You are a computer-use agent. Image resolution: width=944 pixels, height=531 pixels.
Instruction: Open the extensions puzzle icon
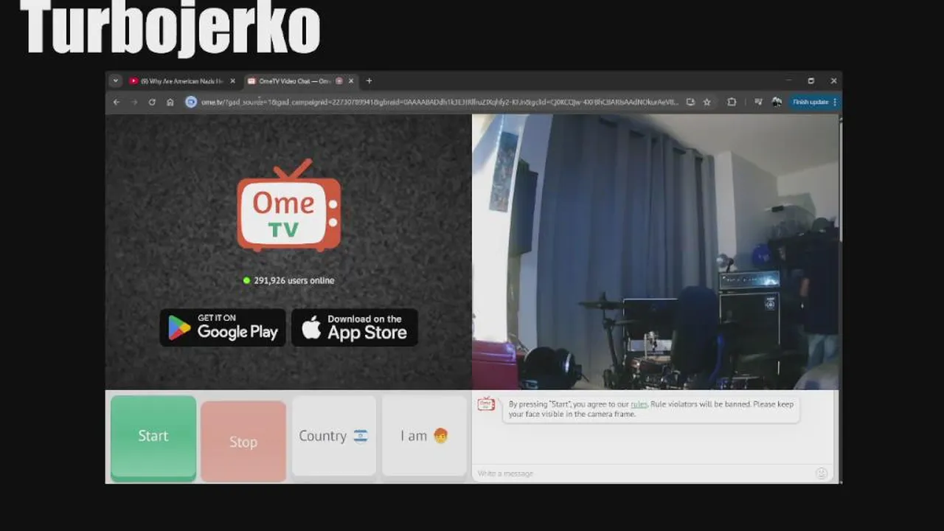(x=732, y=102)
